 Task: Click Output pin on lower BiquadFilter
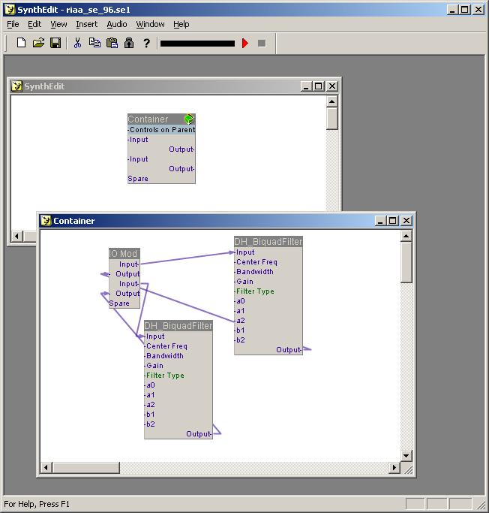199,434
